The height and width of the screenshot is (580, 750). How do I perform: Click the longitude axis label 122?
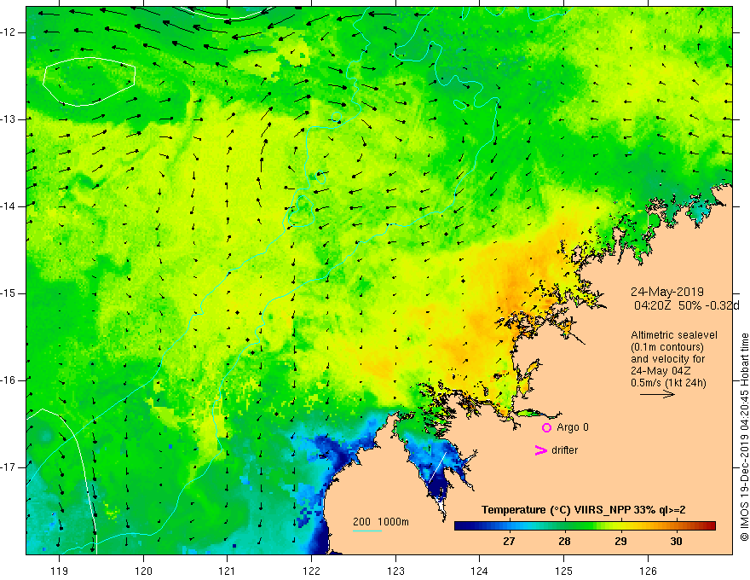(311, 571)
